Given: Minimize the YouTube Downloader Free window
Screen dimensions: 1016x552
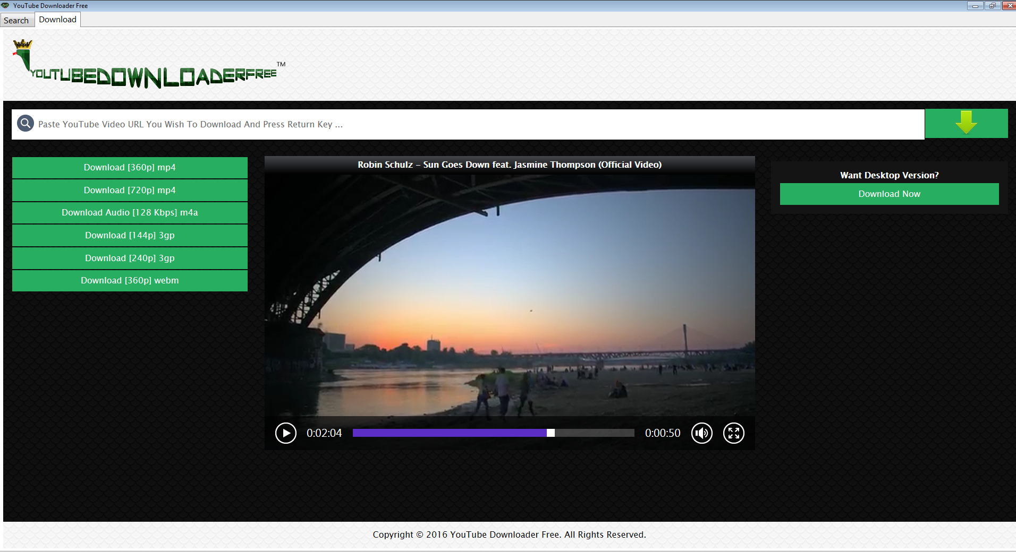Looking at the screenshot, I should [x=975, y=5].
